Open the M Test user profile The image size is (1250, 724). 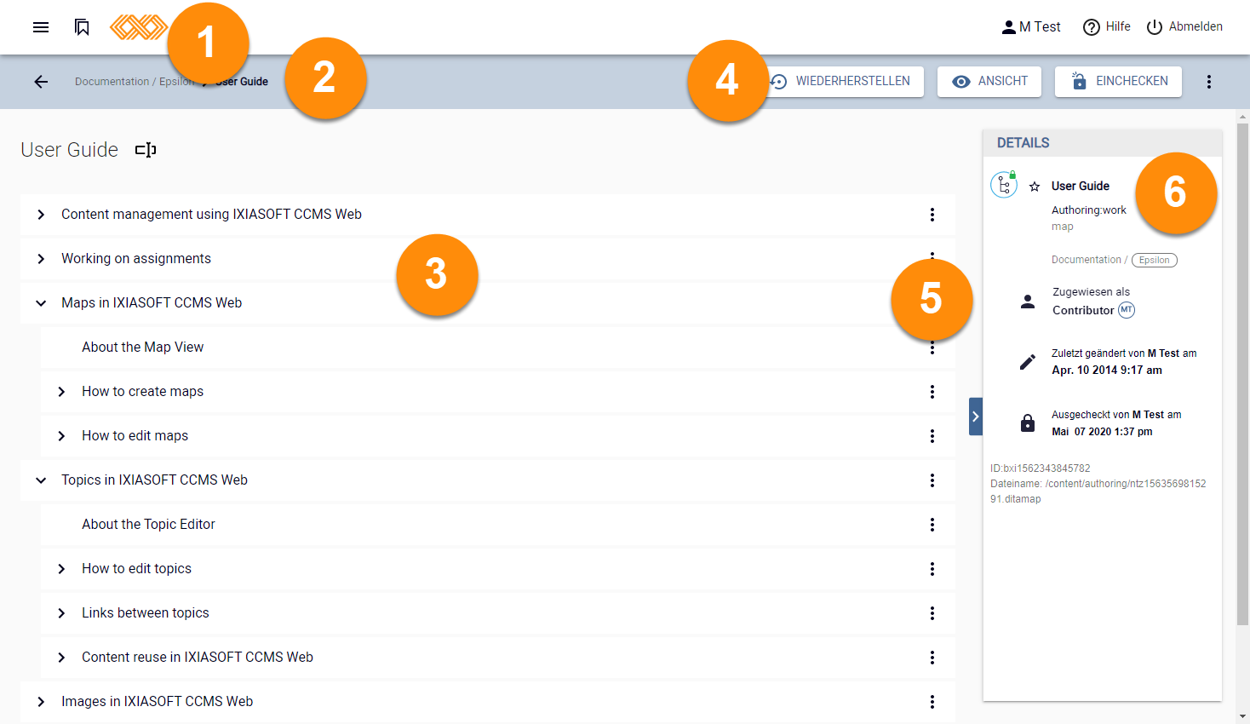[1030, 27]
